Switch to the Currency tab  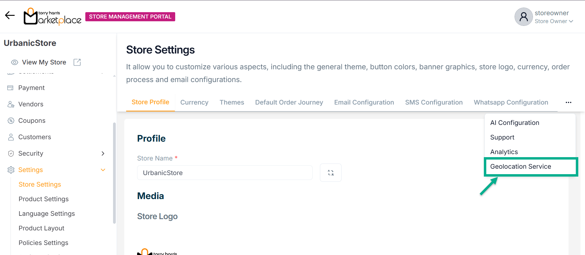194,102
